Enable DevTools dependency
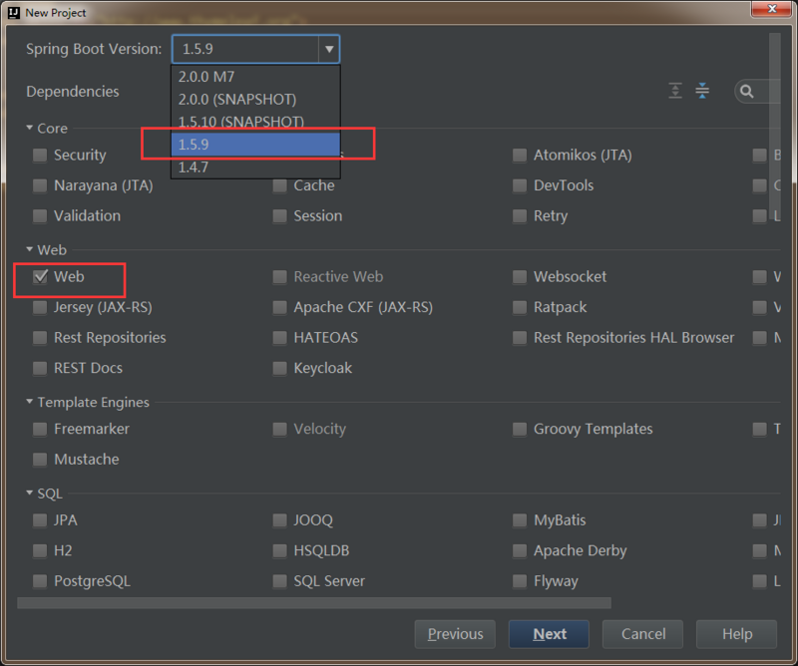The width and height of the screenshot is (798, 666). (519, 185)
